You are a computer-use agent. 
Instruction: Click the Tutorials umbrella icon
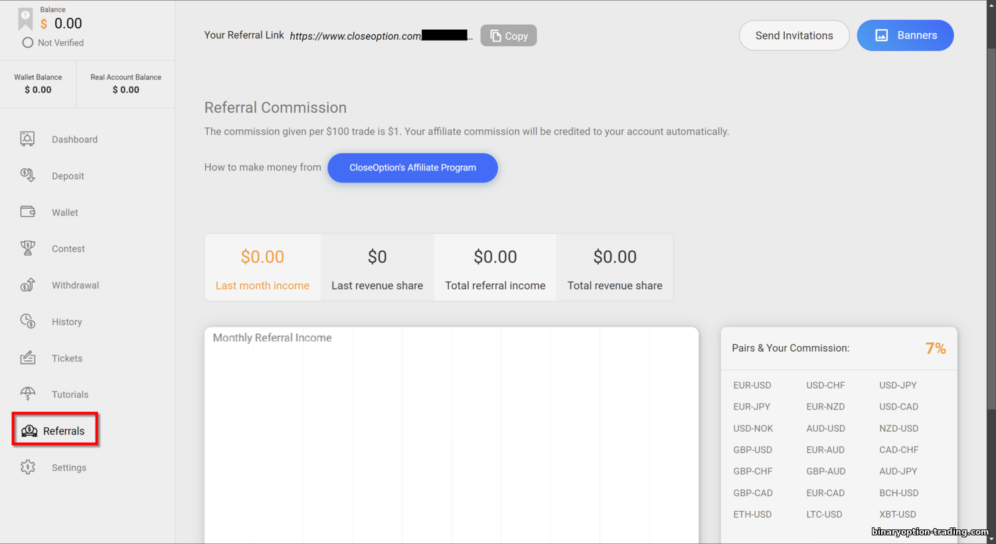click(27, 394)
